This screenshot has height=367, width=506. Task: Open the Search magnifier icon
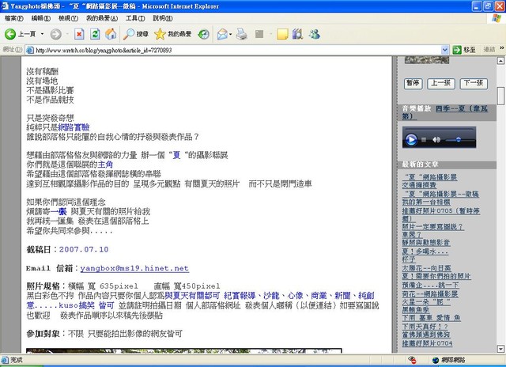[129, 34]
